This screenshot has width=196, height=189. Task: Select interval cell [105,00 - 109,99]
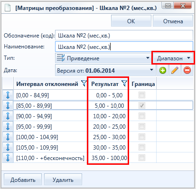pyautogui.click(x=51, y=147)
